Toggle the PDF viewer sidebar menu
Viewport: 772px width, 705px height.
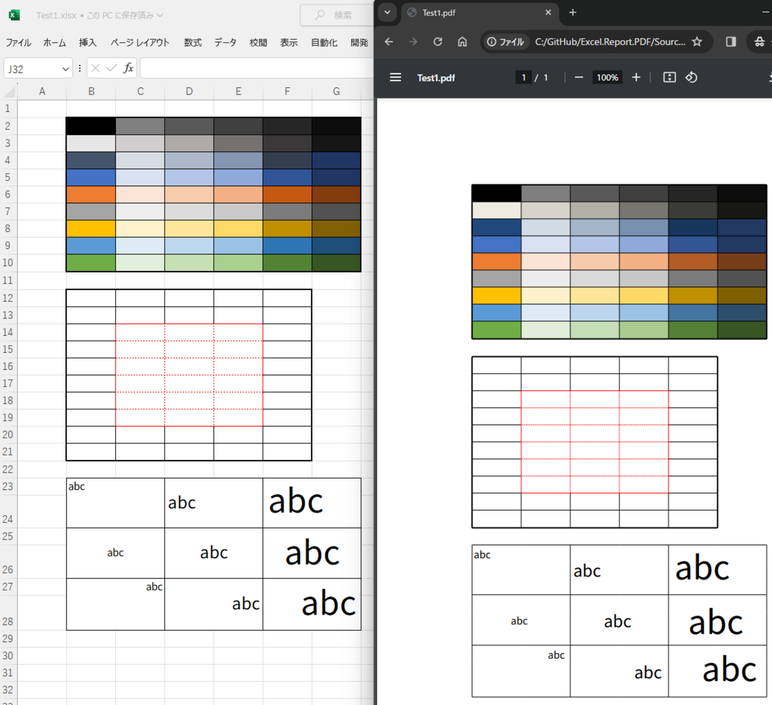click(x=396, y=77)
